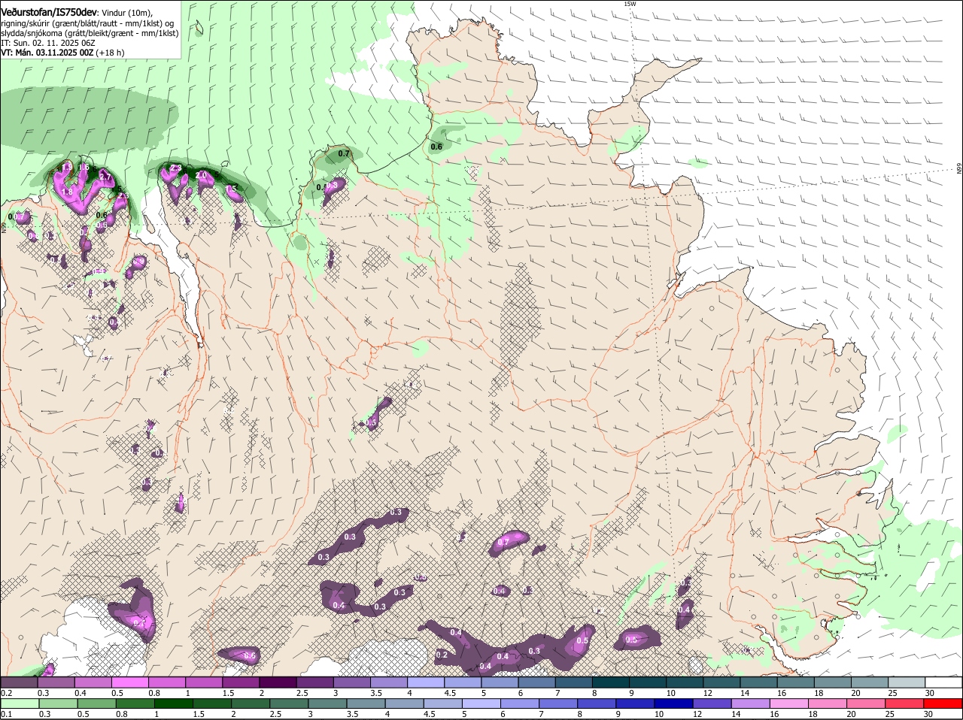Pick the snow legend swatch labeled 16

pyautogui.click(x=797, y=682)
